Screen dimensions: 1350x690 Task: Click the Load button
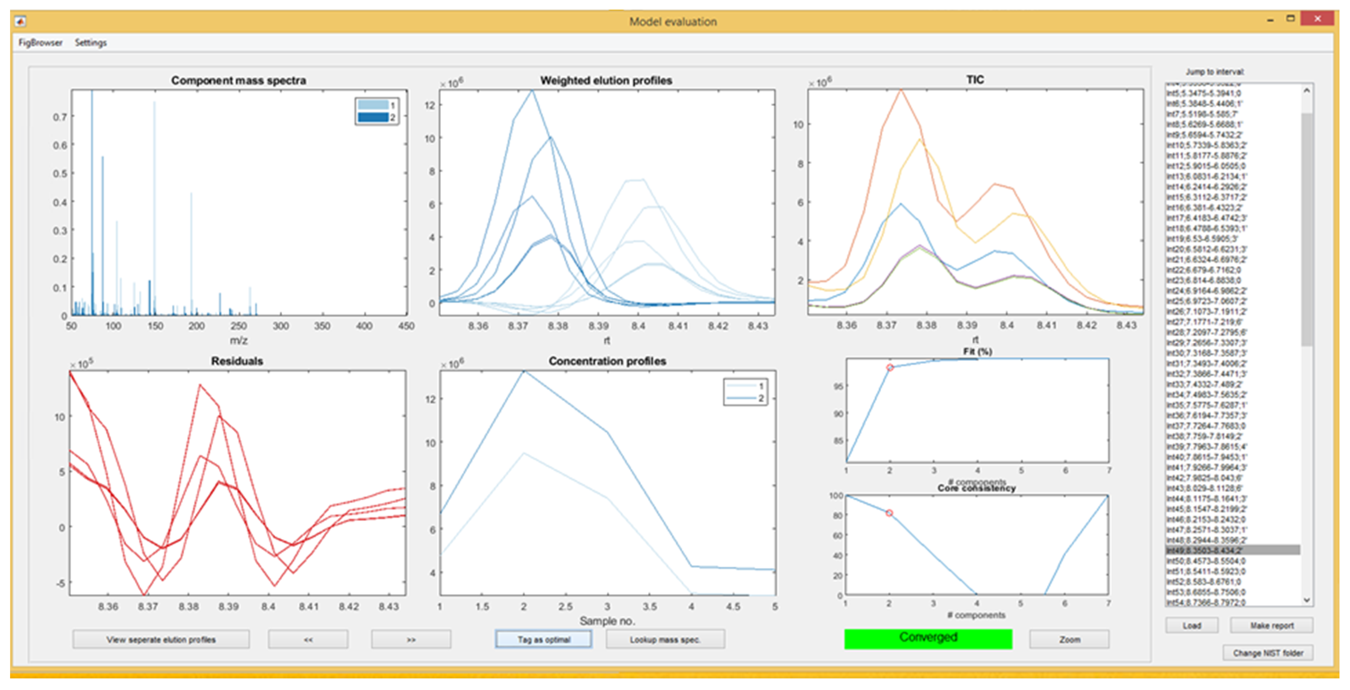point(1191,625)
